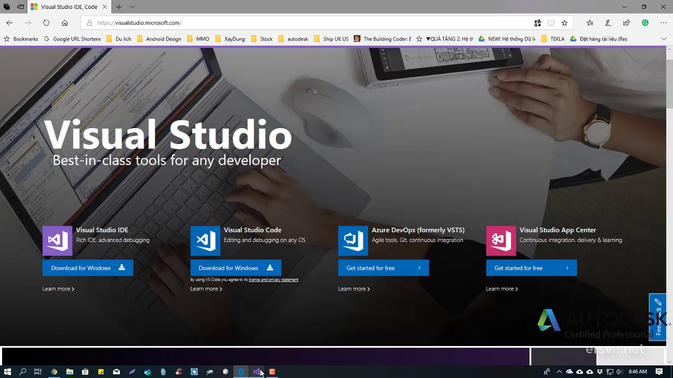This screenshot has width=673, height=378.
Task: Switch to Visual Studio in taskbar
Action: click(x=256, y=372)
